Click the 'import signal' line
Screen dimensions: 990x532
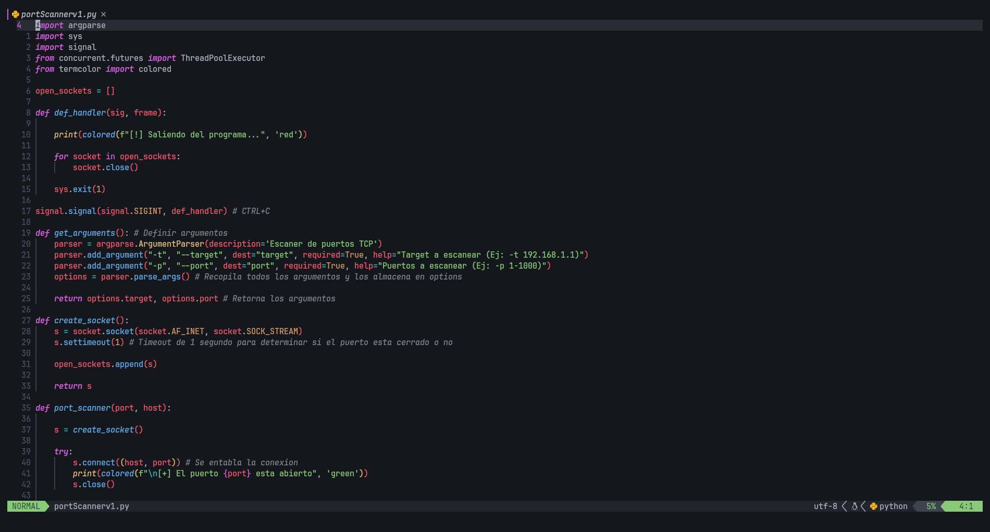pyautogui.click(x=66, y=47)
